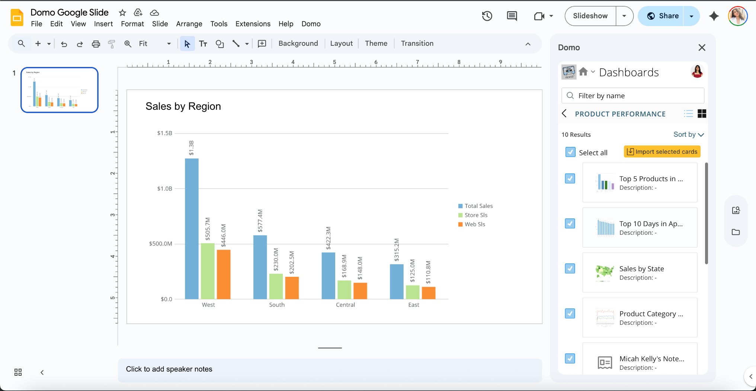Click Import selected cards button
The image size is (756, 391).
662,152
